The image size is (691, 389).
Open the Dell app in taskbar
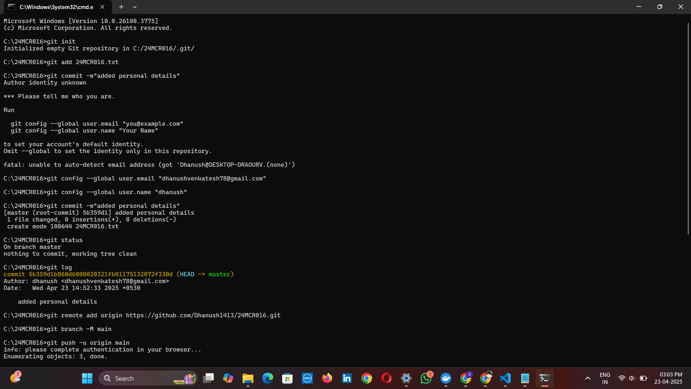(307, 378)
